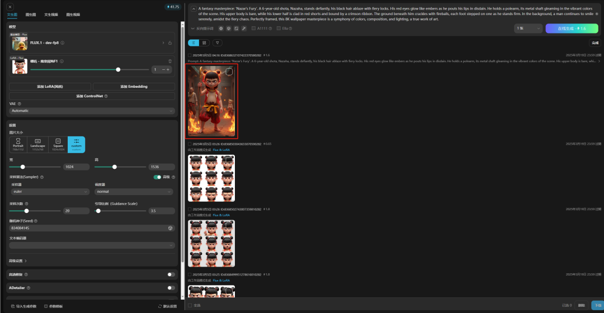Click the 在线生成 generate button
This screenshot has width=604, height=313.
pos(572,29)
